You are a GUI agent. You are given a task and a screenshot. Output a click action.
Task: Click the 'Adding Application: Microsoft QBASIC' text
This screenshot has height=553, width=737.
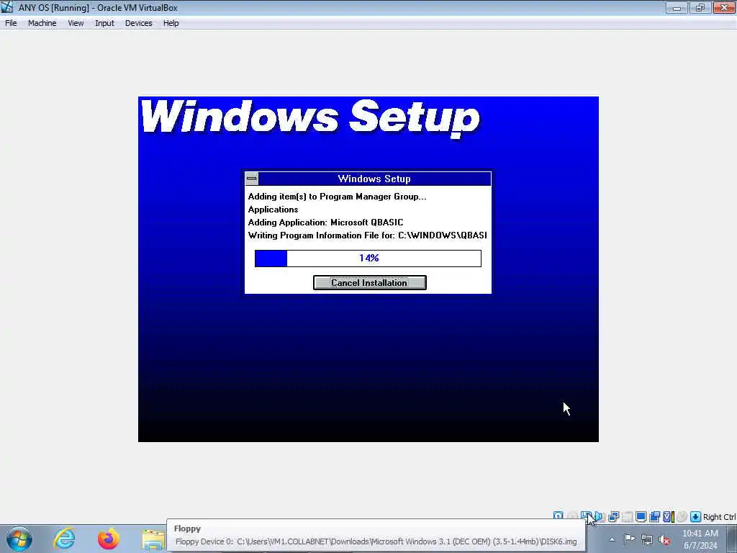tap(326, 222)
